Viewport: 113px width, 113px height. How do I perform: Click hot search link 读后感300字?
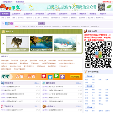tap(56, 27)
